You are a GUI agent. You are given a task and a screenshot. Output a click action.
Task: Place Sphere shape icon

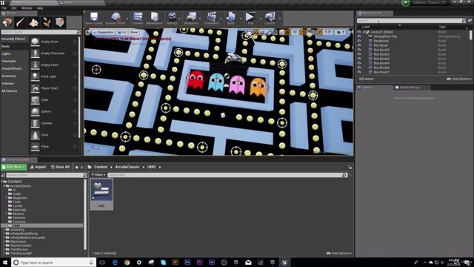pyautogui.click(x=35, y=111)
